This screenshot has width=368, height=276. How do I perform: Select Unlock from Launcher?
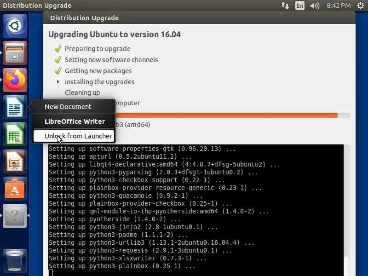(74, 136)
